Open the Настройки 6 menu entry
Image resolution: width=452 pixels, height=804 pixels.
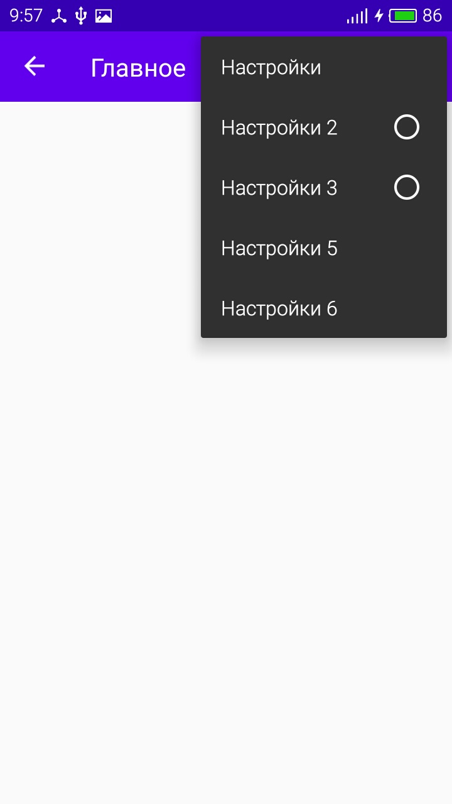324,308
